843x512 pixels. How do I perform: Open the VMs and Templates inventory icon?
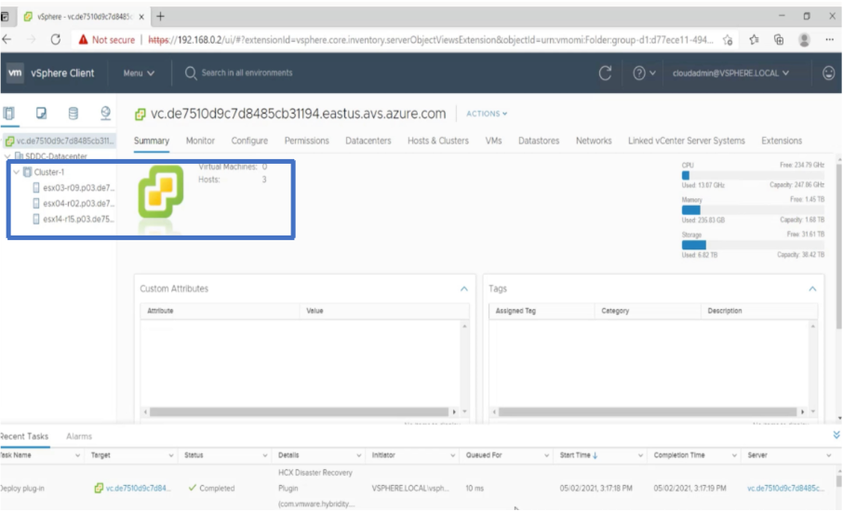click(x=41, y=113)
